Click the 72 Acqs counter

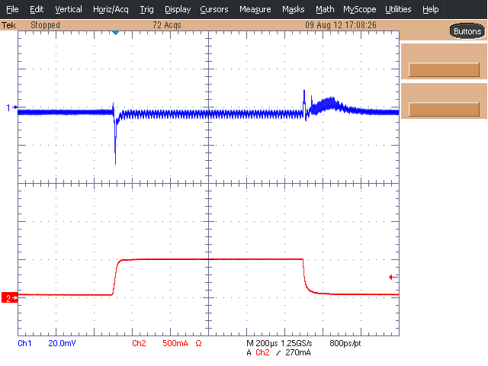[x=167, y=25]
